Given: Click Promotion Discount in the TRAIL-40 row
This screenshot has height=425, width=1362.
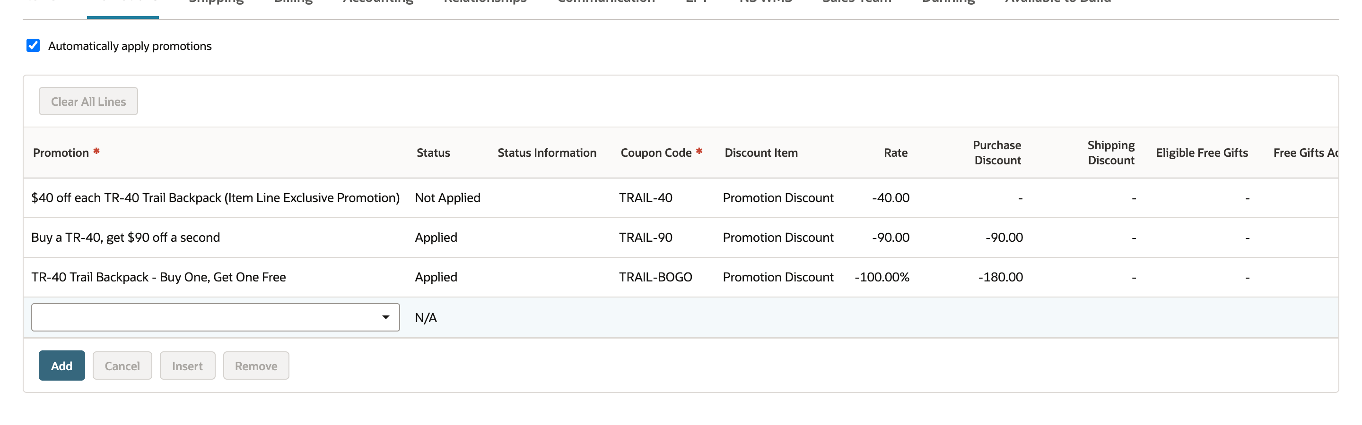Looking at the screenshot, I should [778, 198].
